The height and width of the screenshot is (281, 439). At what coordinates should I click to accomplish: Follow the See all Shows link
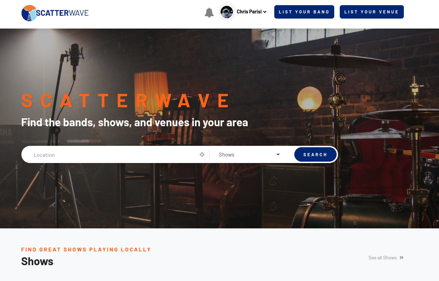pyautogui.click(x=382, y=258)
